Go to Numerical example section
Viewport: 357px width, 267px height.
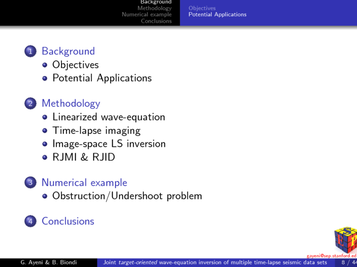coord(84,183)
